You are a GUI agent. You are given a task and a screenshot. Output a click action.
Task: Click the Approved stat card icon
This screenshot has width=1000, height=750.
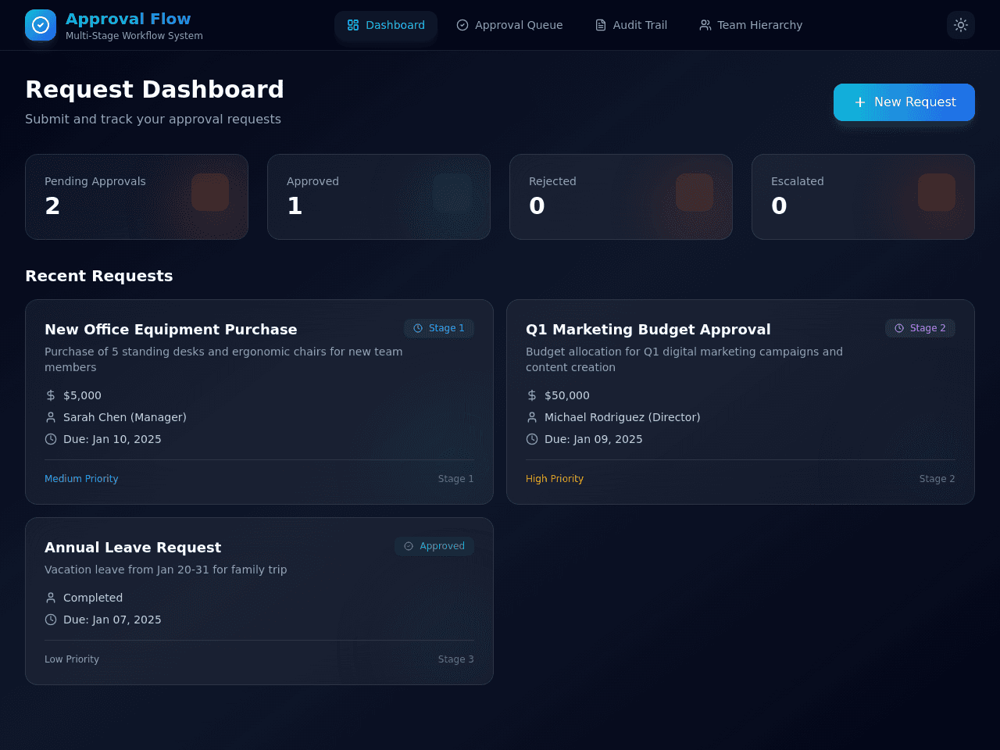[452, 192]
